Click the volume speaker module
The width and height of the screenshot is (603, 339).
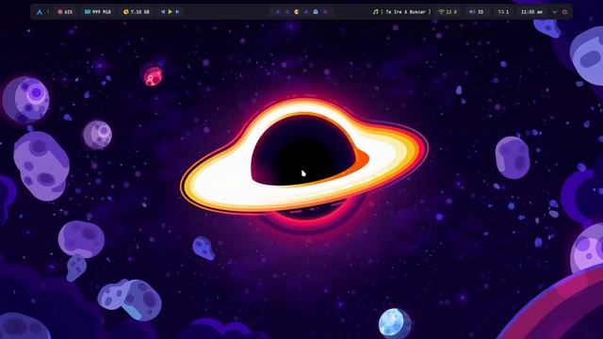pos(476,12)
